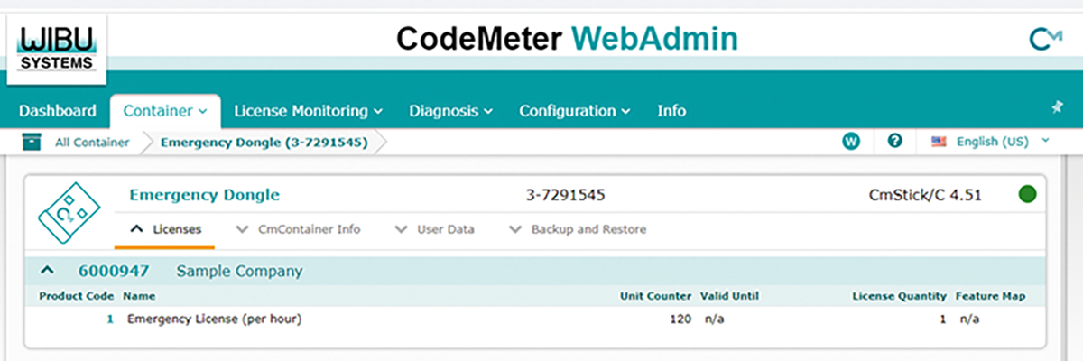Click Emergency Dongle (3-7291545) breadcrumb
This screenshot has width=1083, height=361.
pos(264,142)
